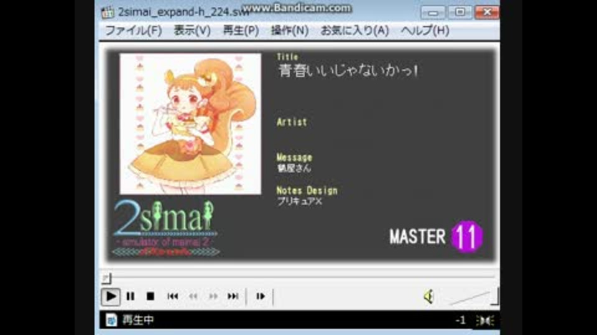
Task: Click the 2simai logo
Action: click(165, 228)
